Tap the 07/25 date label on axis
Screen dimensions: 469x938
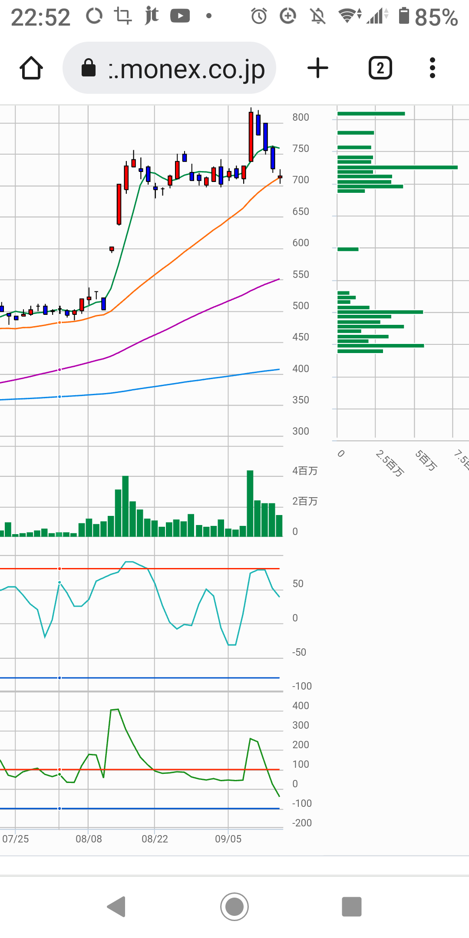pos(16,839)
